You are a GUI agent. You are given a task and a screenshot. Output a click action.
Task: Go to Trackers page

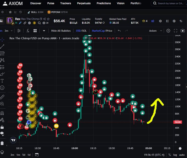click(66, 3)
